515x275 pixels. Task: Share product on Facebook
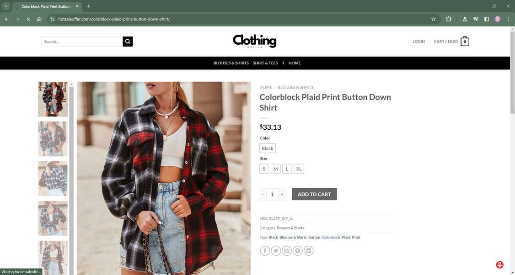265,251
